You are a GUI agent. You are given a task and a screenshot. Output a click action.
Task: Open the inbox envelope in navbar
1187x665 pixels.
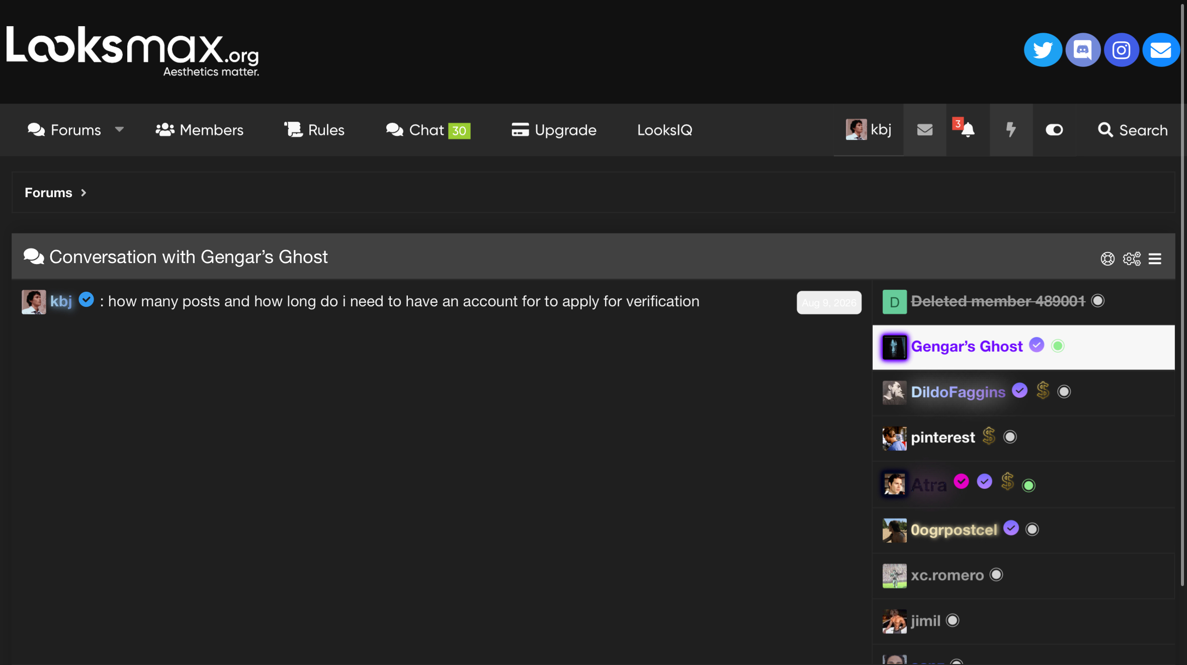(x=924, y=130)
